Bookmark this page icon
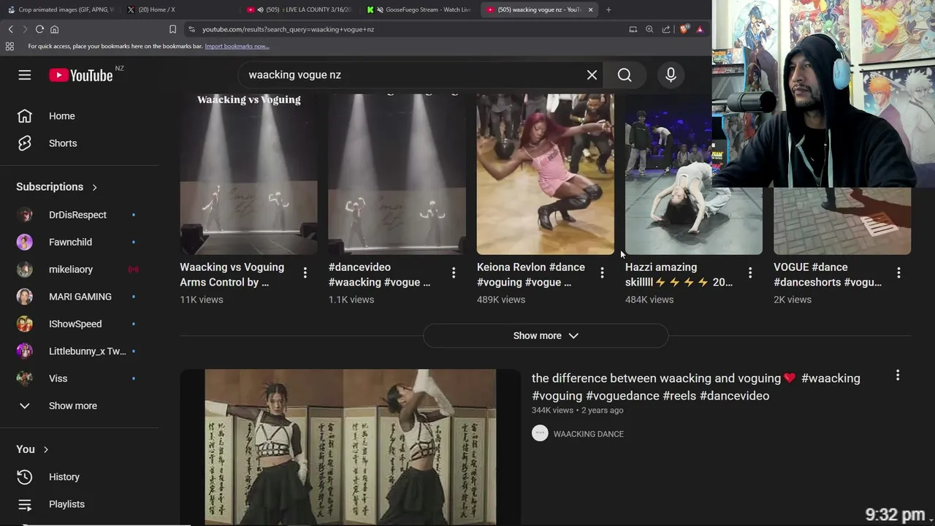This screenshot has width=935, height=526. click(172, 29)
